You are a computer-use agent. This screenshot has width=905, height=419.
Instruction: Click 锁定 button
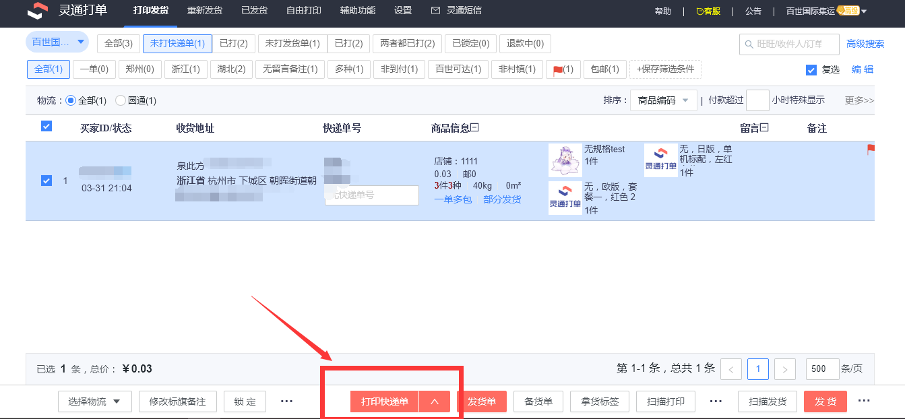click(x=245, y=401)
